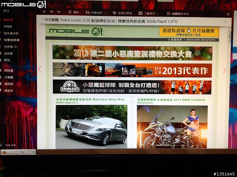Open the 垃圾信件匣 spam folder

coord(12,40)
